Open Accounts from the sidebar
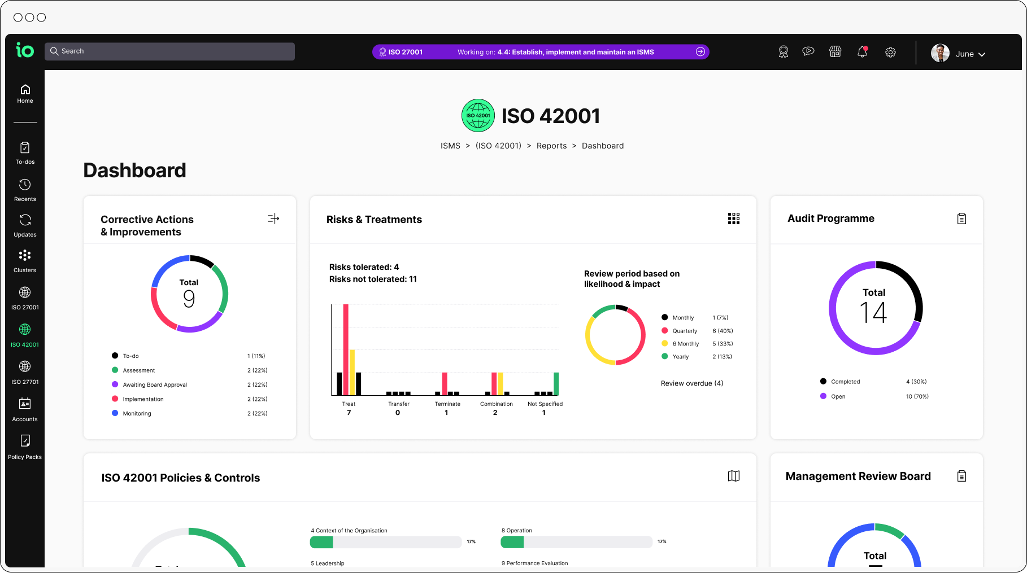The height and width of the screenshot is (577, 1027). tap(25, 404)
